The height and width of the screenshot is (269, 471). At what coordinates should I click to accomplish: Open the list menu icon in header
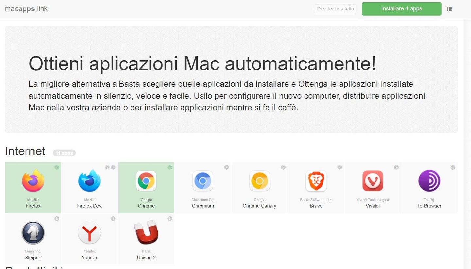click(450, 9)
